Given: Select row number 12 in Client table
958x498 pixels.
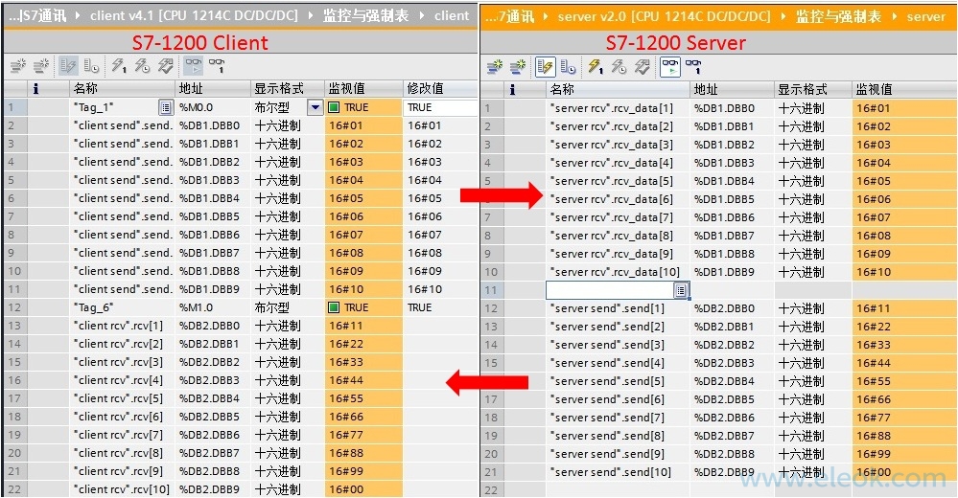Looking at the screenshot, I should 15,307.
